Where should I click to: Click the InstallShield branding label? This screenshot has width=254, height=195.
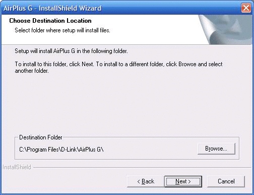17,167
